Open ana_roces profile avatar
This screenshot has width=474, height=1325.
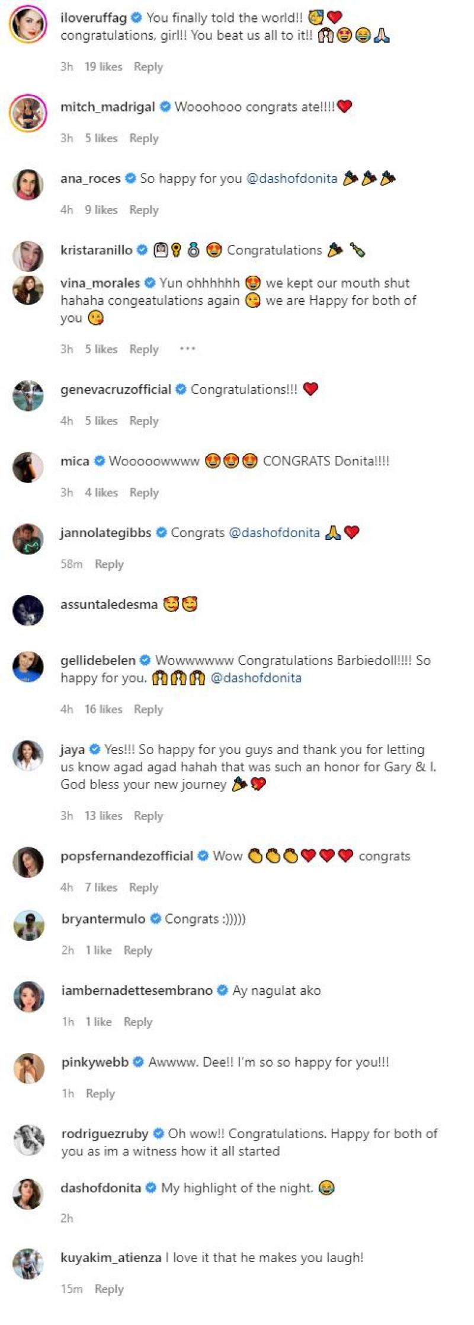(28, 184)
